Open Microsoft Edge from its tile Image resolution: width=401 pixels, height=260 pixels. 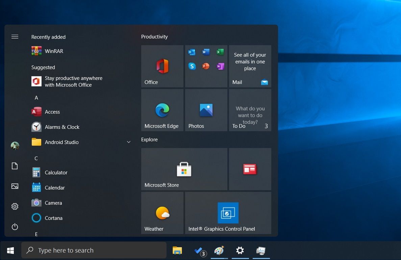pyautogui.click(x=162, y=110)
